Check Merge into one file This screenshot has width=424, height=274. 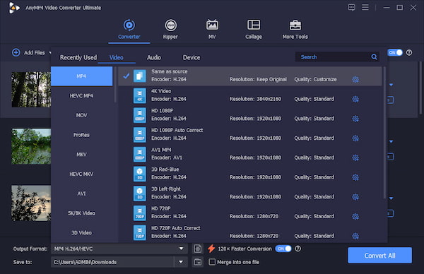click(212, 262)
